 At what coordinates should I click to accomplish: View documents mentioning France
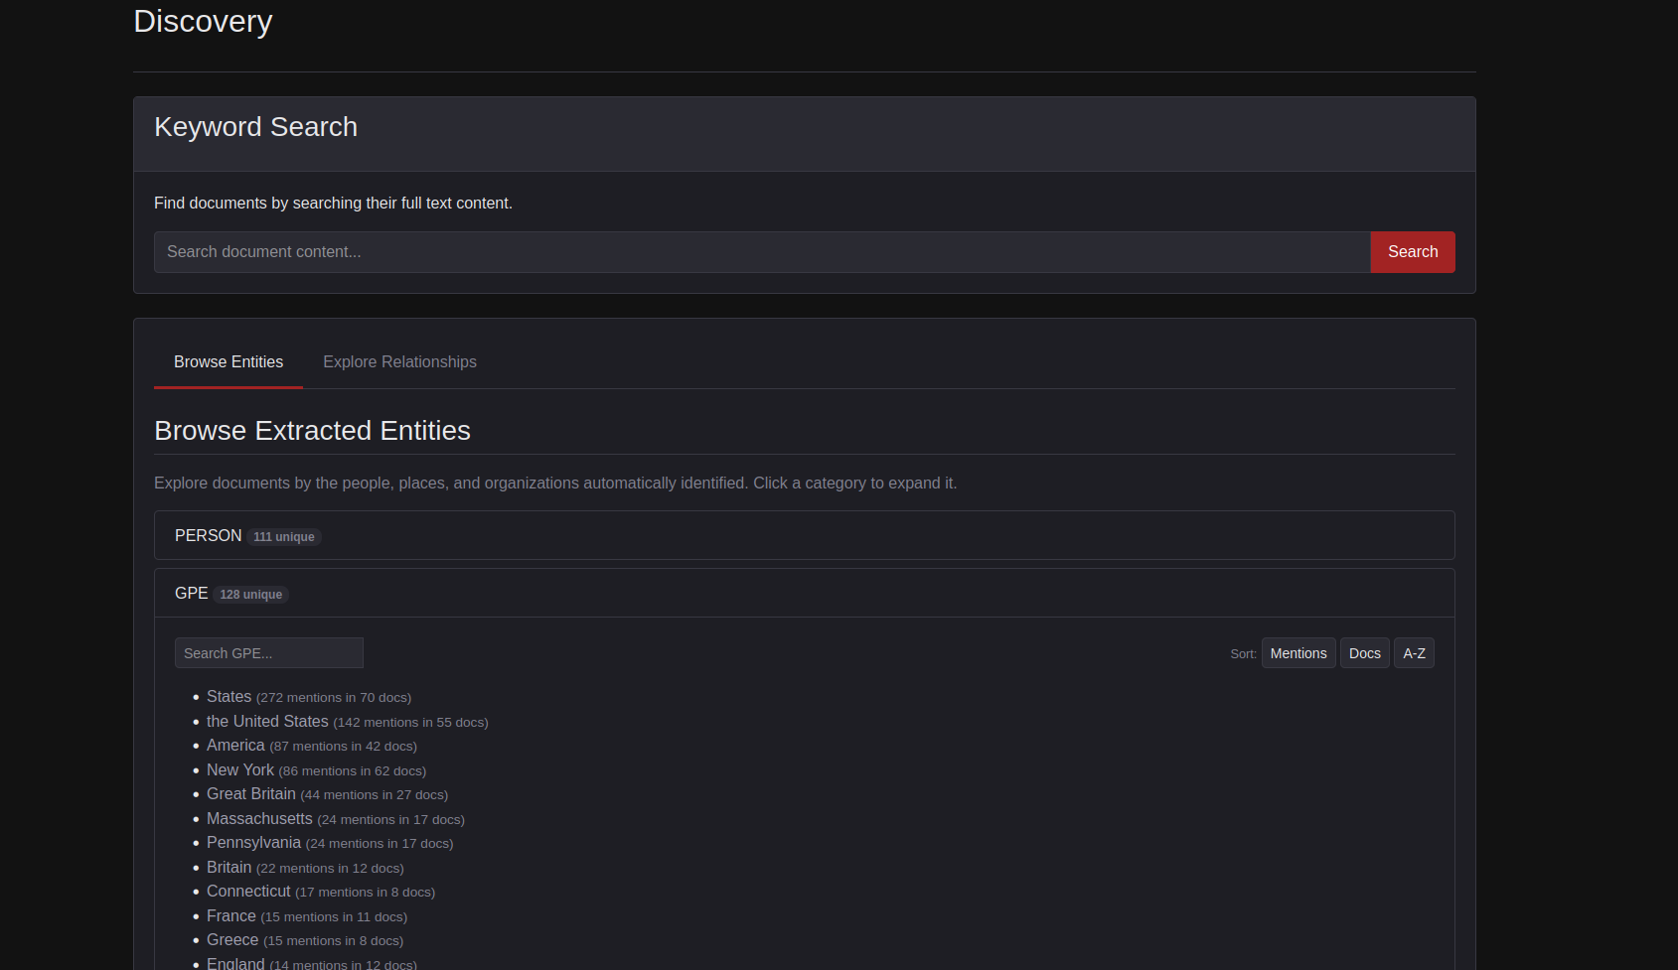pyautogui.click(x=231, y=916)
